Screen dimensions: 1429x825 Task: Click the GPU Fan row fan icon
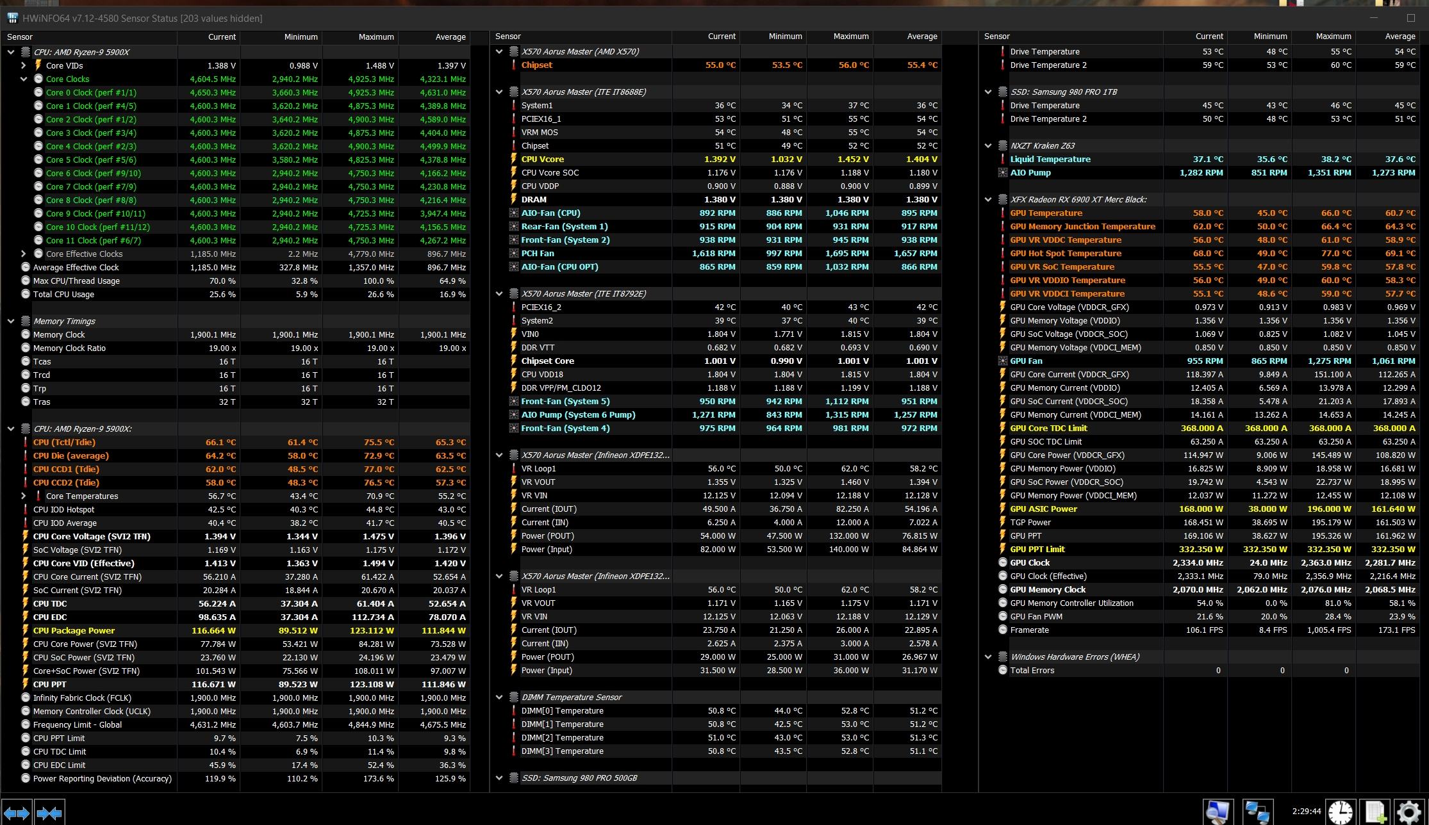click(1003, 361)
